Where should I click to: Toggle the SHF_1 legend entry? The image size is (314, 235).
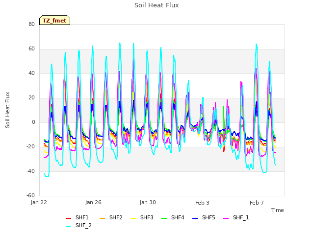click(236, 217)
